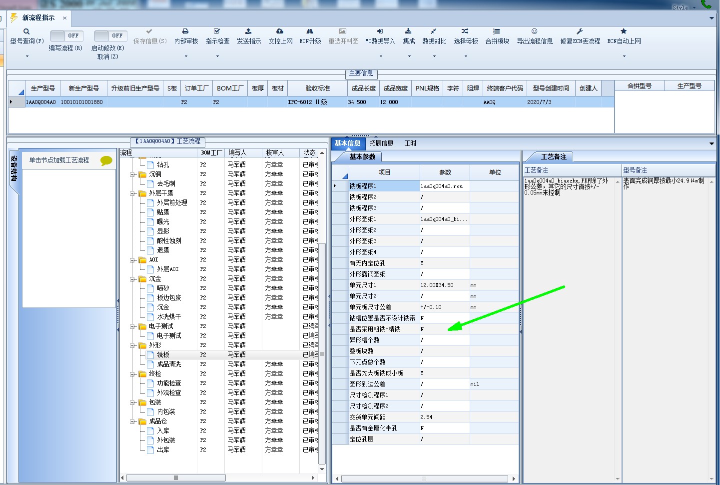Click the green phone icon at top right
Image resolution: width=720 pixels, height=485 pixels.
706,4
